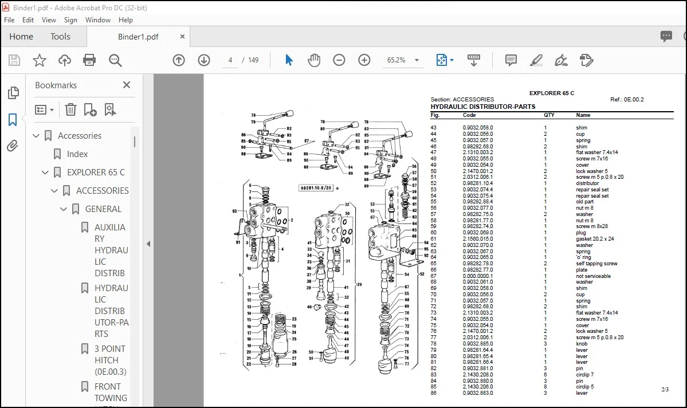Screen dimensions: 687x408
Task: Close the Binder1.pdf tab
Action: [x=182, y=37]
